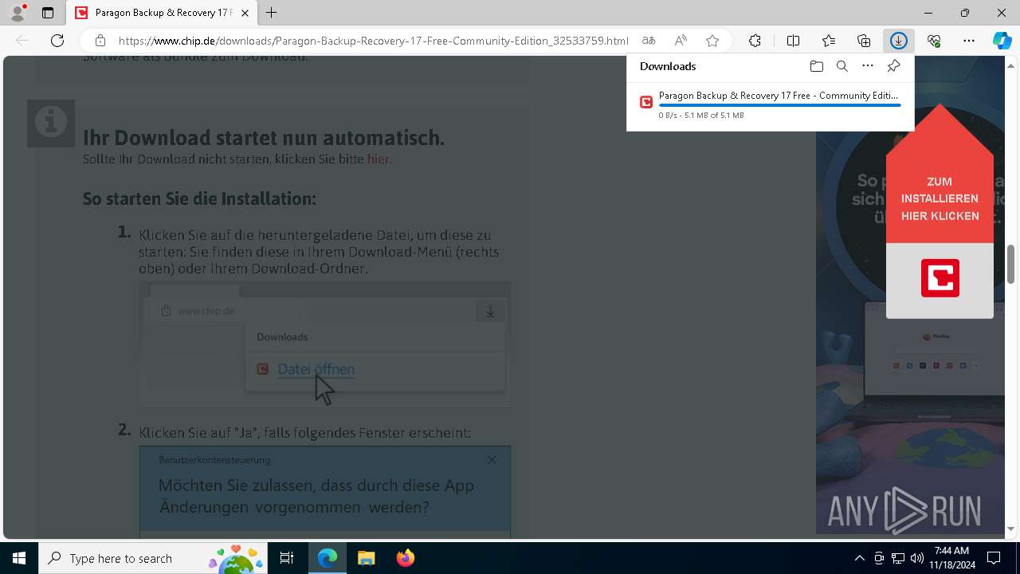Open the Extensions puzzle icon

tap(755, 41)
